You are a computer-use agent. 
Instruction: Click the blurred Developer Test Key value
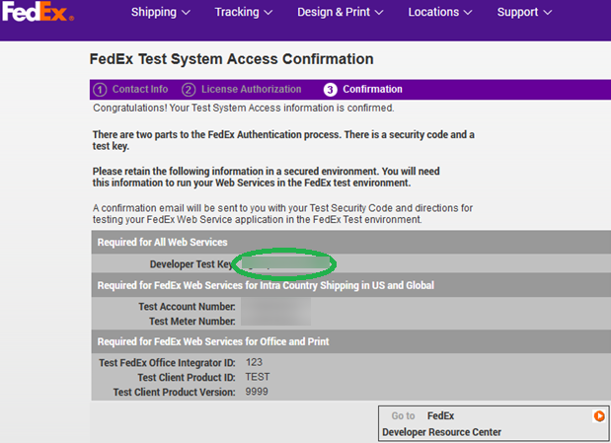tap(285, 263)
